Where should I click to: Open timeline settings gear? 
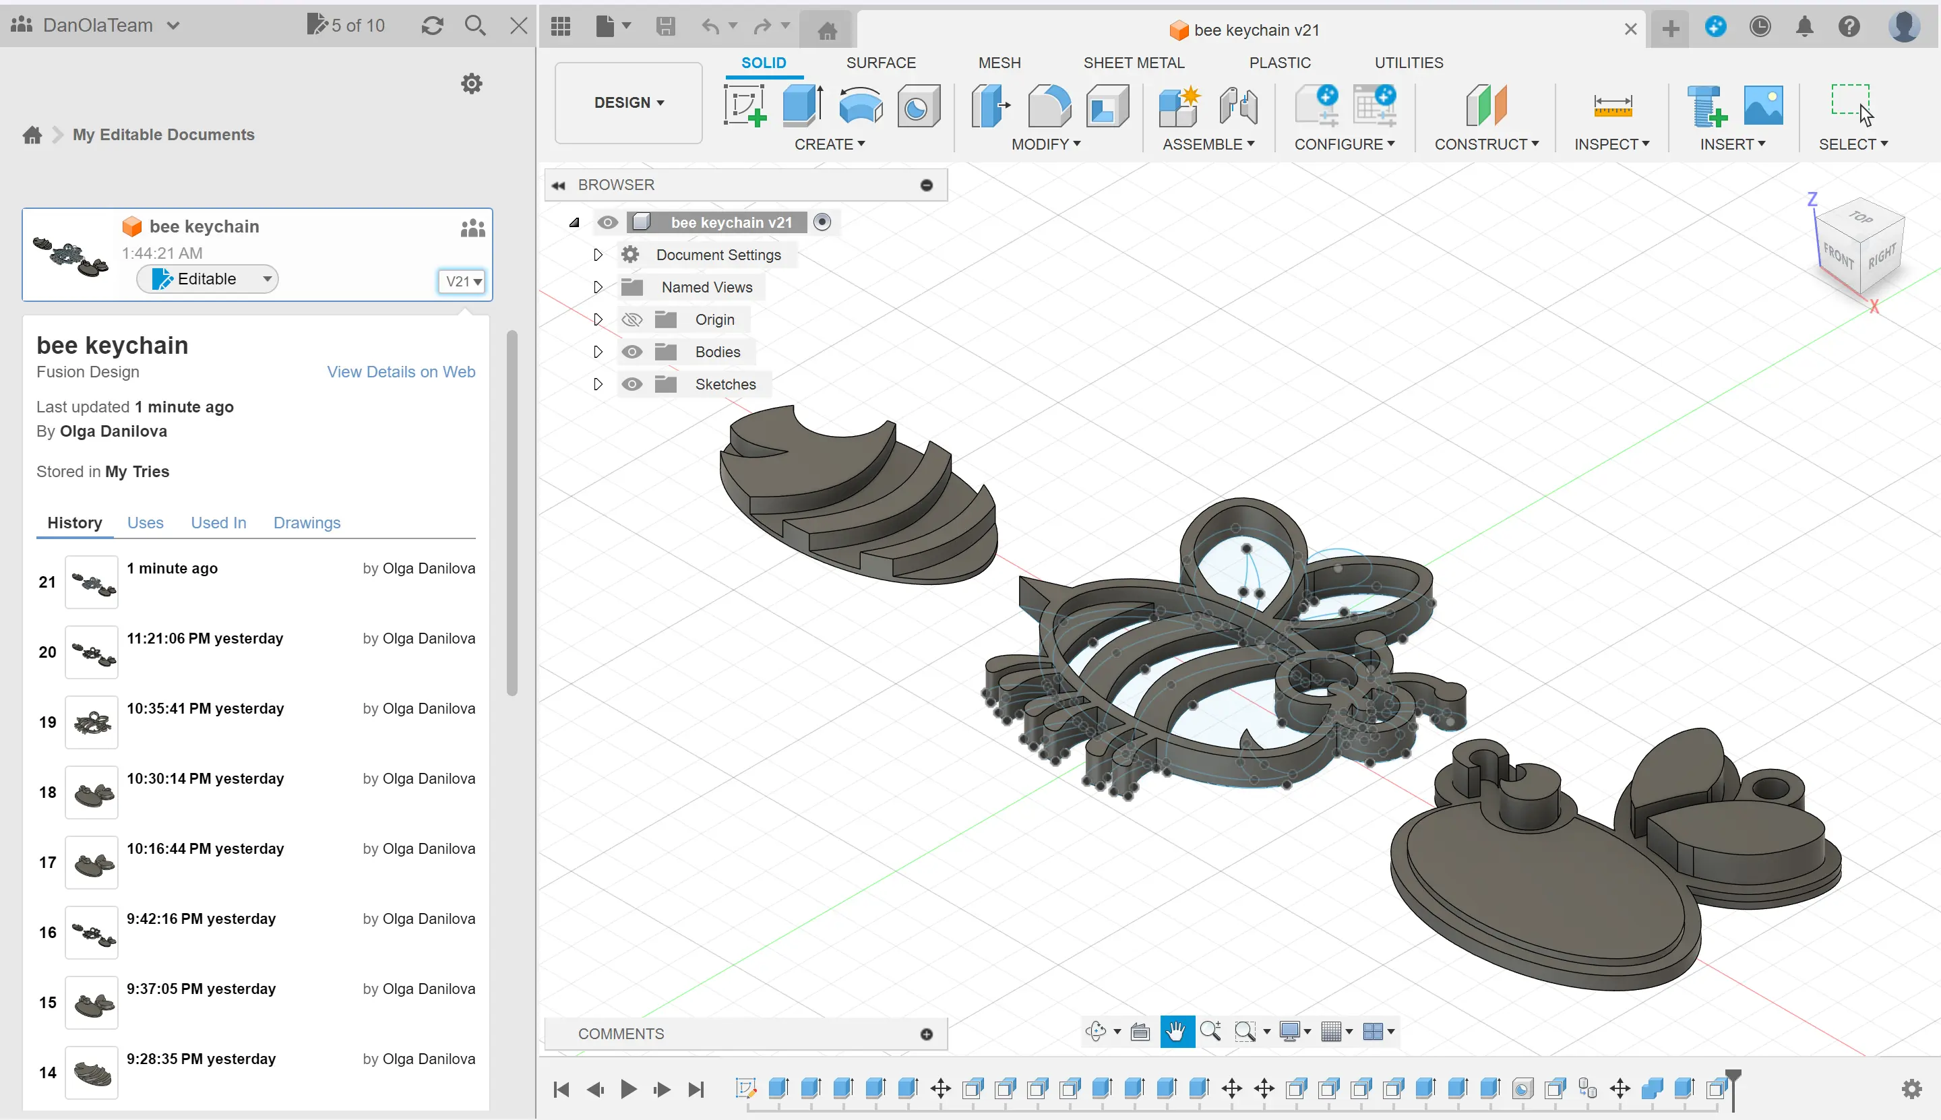coord(1912,1088)
